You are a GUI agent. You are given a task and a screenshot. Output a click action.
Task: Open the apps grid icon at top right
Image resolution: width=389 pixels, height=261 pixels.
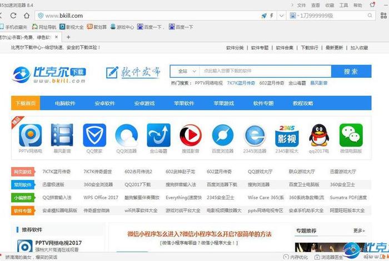(x=383, y=16)
